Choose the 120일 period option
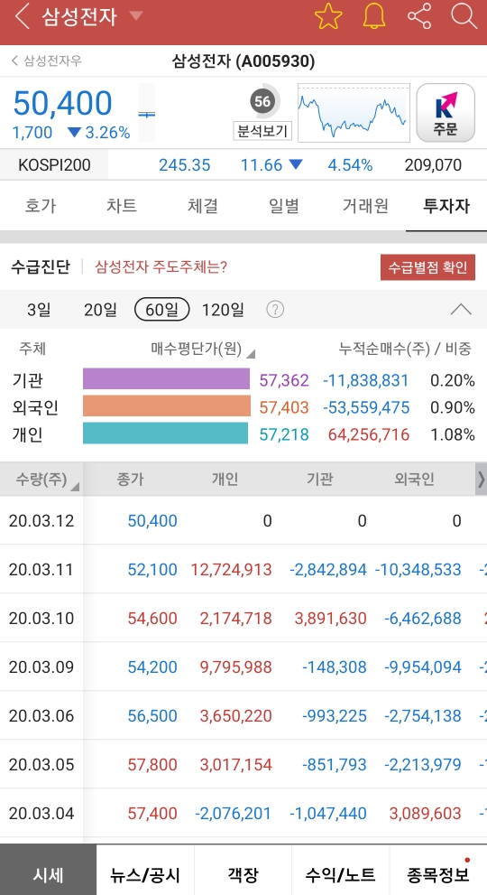Viewport: 487px width, 895px height. point(223,310)
